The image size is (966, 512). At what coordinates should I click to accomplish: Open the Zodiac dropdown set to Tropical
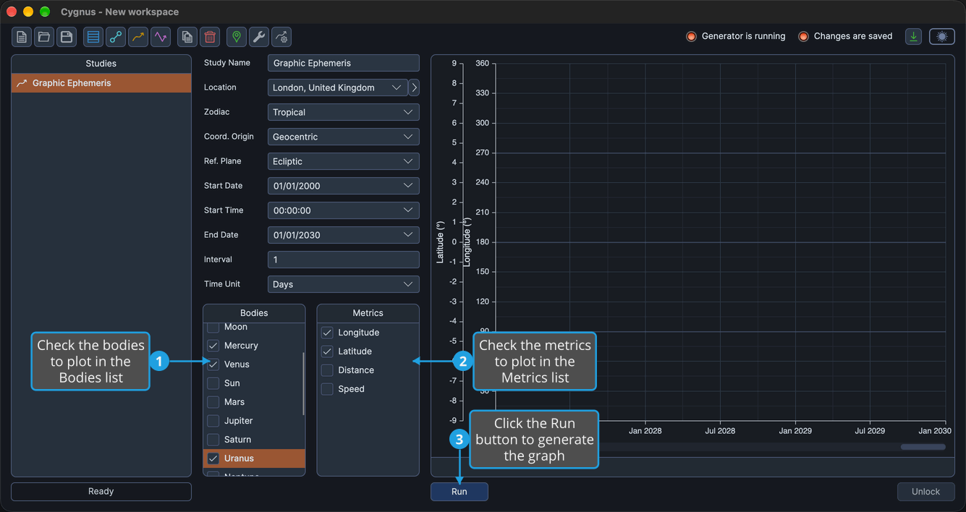point(343,112)
